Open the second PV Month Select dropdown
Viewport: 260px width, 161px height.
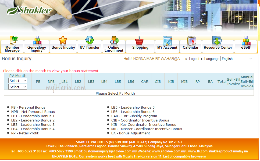pyautogui.click(x=17, y=87)
